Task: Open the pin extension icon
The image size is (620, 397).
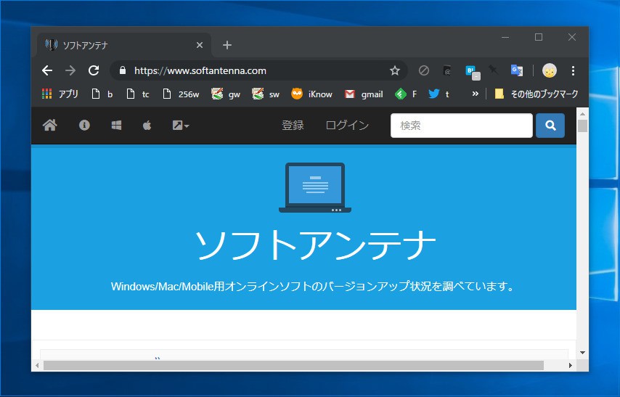Action: click(x=493, y=70)
